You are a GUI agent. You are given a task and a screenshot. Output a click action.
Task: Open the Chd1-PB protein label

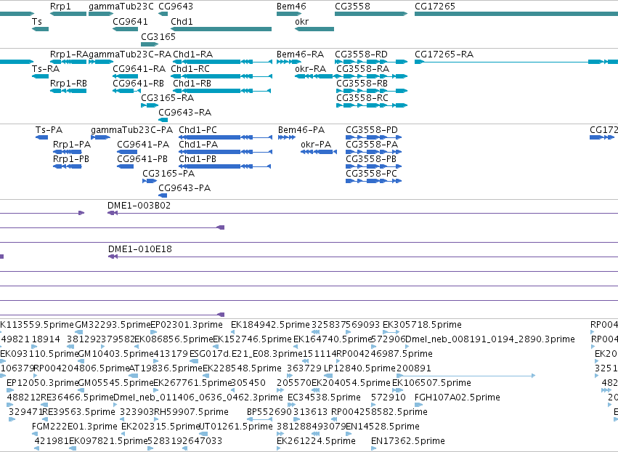click(x=198, y=158)
